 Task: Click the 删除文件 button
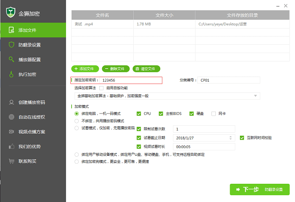[x=116, y=69]
